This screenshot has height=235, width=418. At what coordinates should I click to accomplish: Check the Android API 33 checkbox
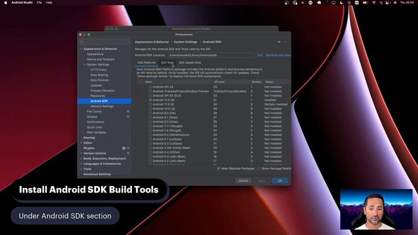[x=150, y=87]
